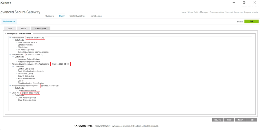Click the Support link
The image size is (260, 130).
[229, 12]
